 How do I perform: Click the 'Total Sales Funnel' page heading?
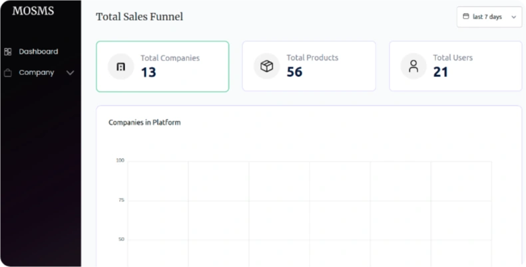coord(139,17)
